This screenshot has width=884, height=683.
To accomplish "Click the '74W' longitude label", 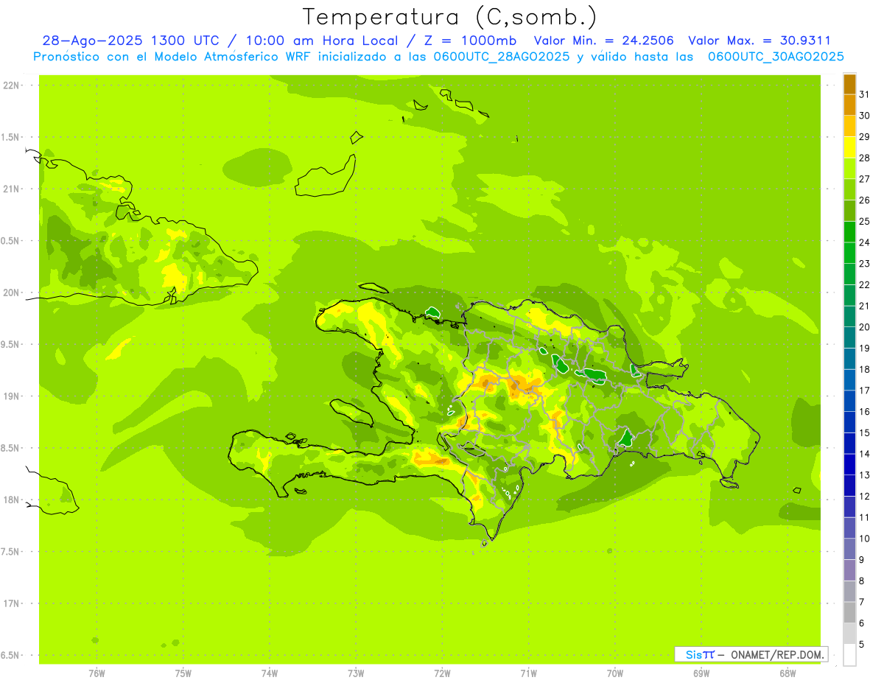I will click(270, 673).
